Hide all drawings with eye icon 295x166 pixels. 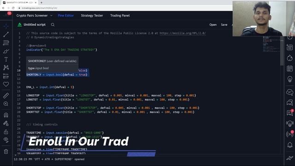tap(6, 140)
